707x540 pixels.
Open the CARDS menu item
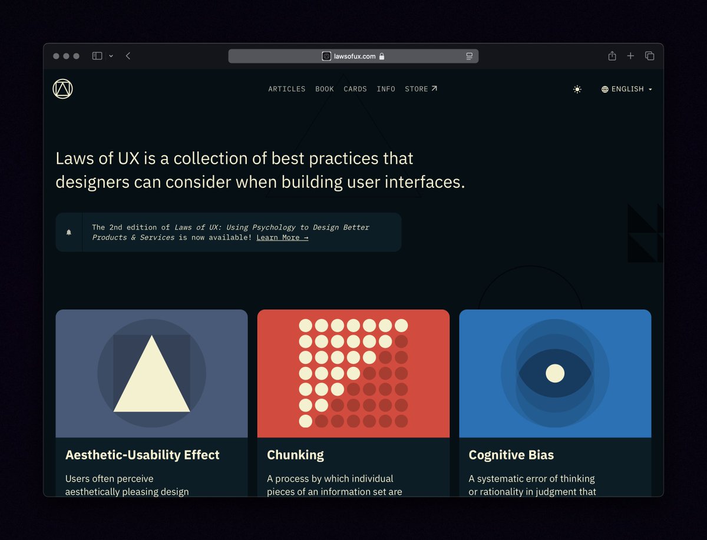[355, 89]
